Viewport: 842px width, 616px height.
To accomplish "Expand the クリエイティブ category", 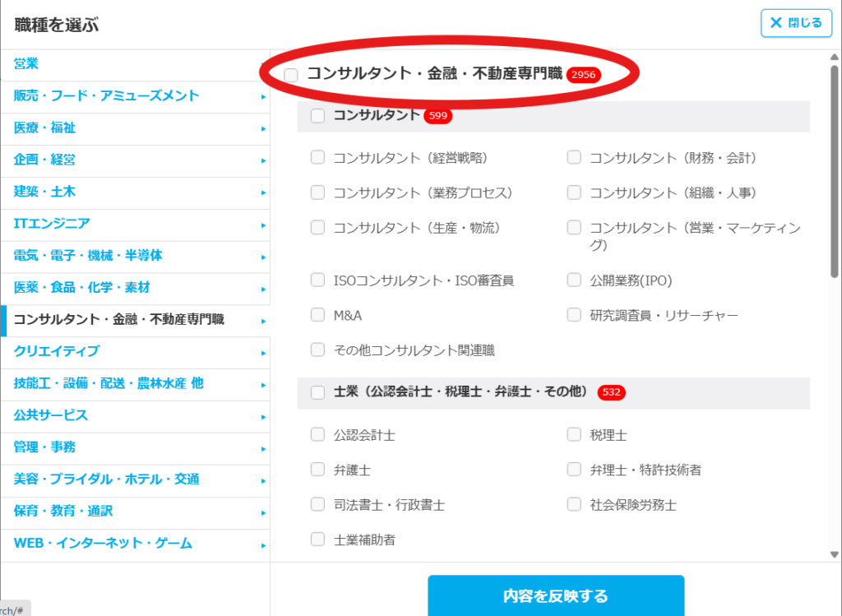I will tap(57, 351).
